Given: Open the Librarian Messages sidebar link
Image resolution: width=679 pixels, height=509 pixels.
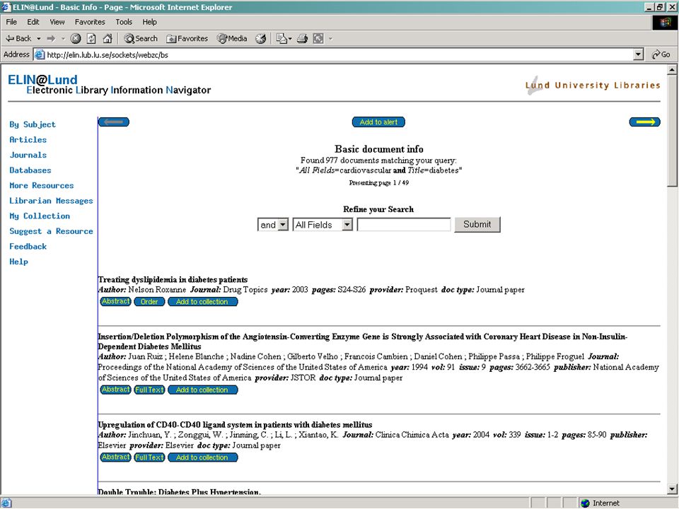Looking at the screenshot, I should tap(51, 201).
